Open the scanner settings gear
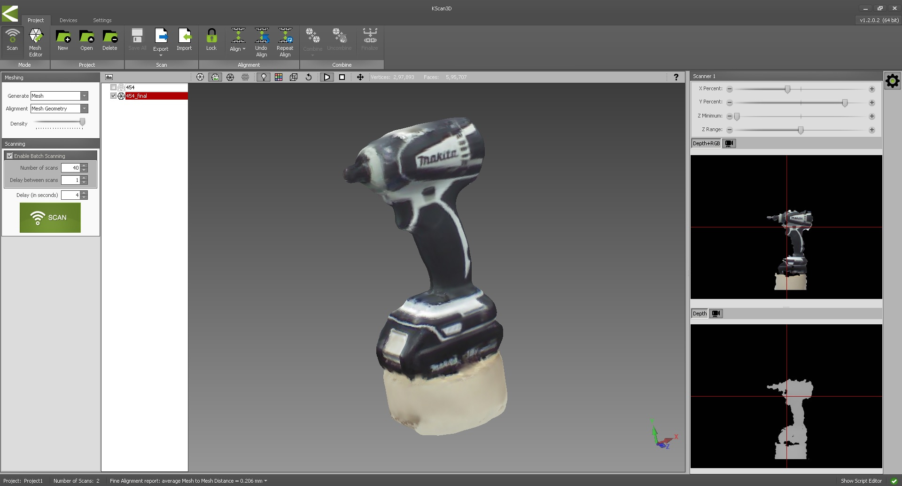 coord(892,81)
